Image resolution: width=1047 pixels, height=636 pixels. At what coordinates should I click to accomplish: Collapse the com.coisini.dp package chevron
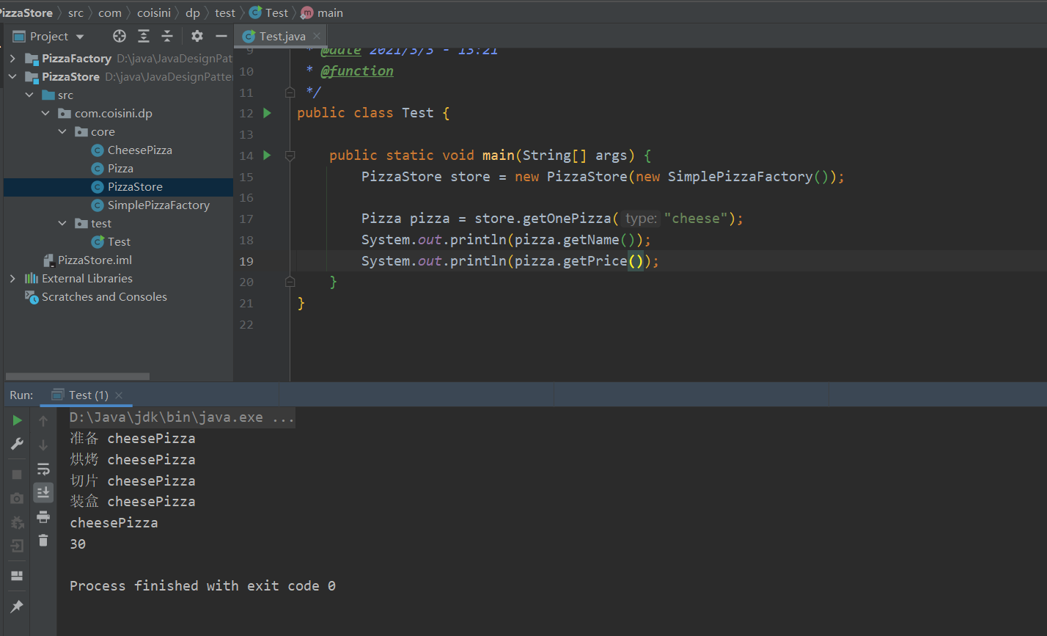point(45,113)
